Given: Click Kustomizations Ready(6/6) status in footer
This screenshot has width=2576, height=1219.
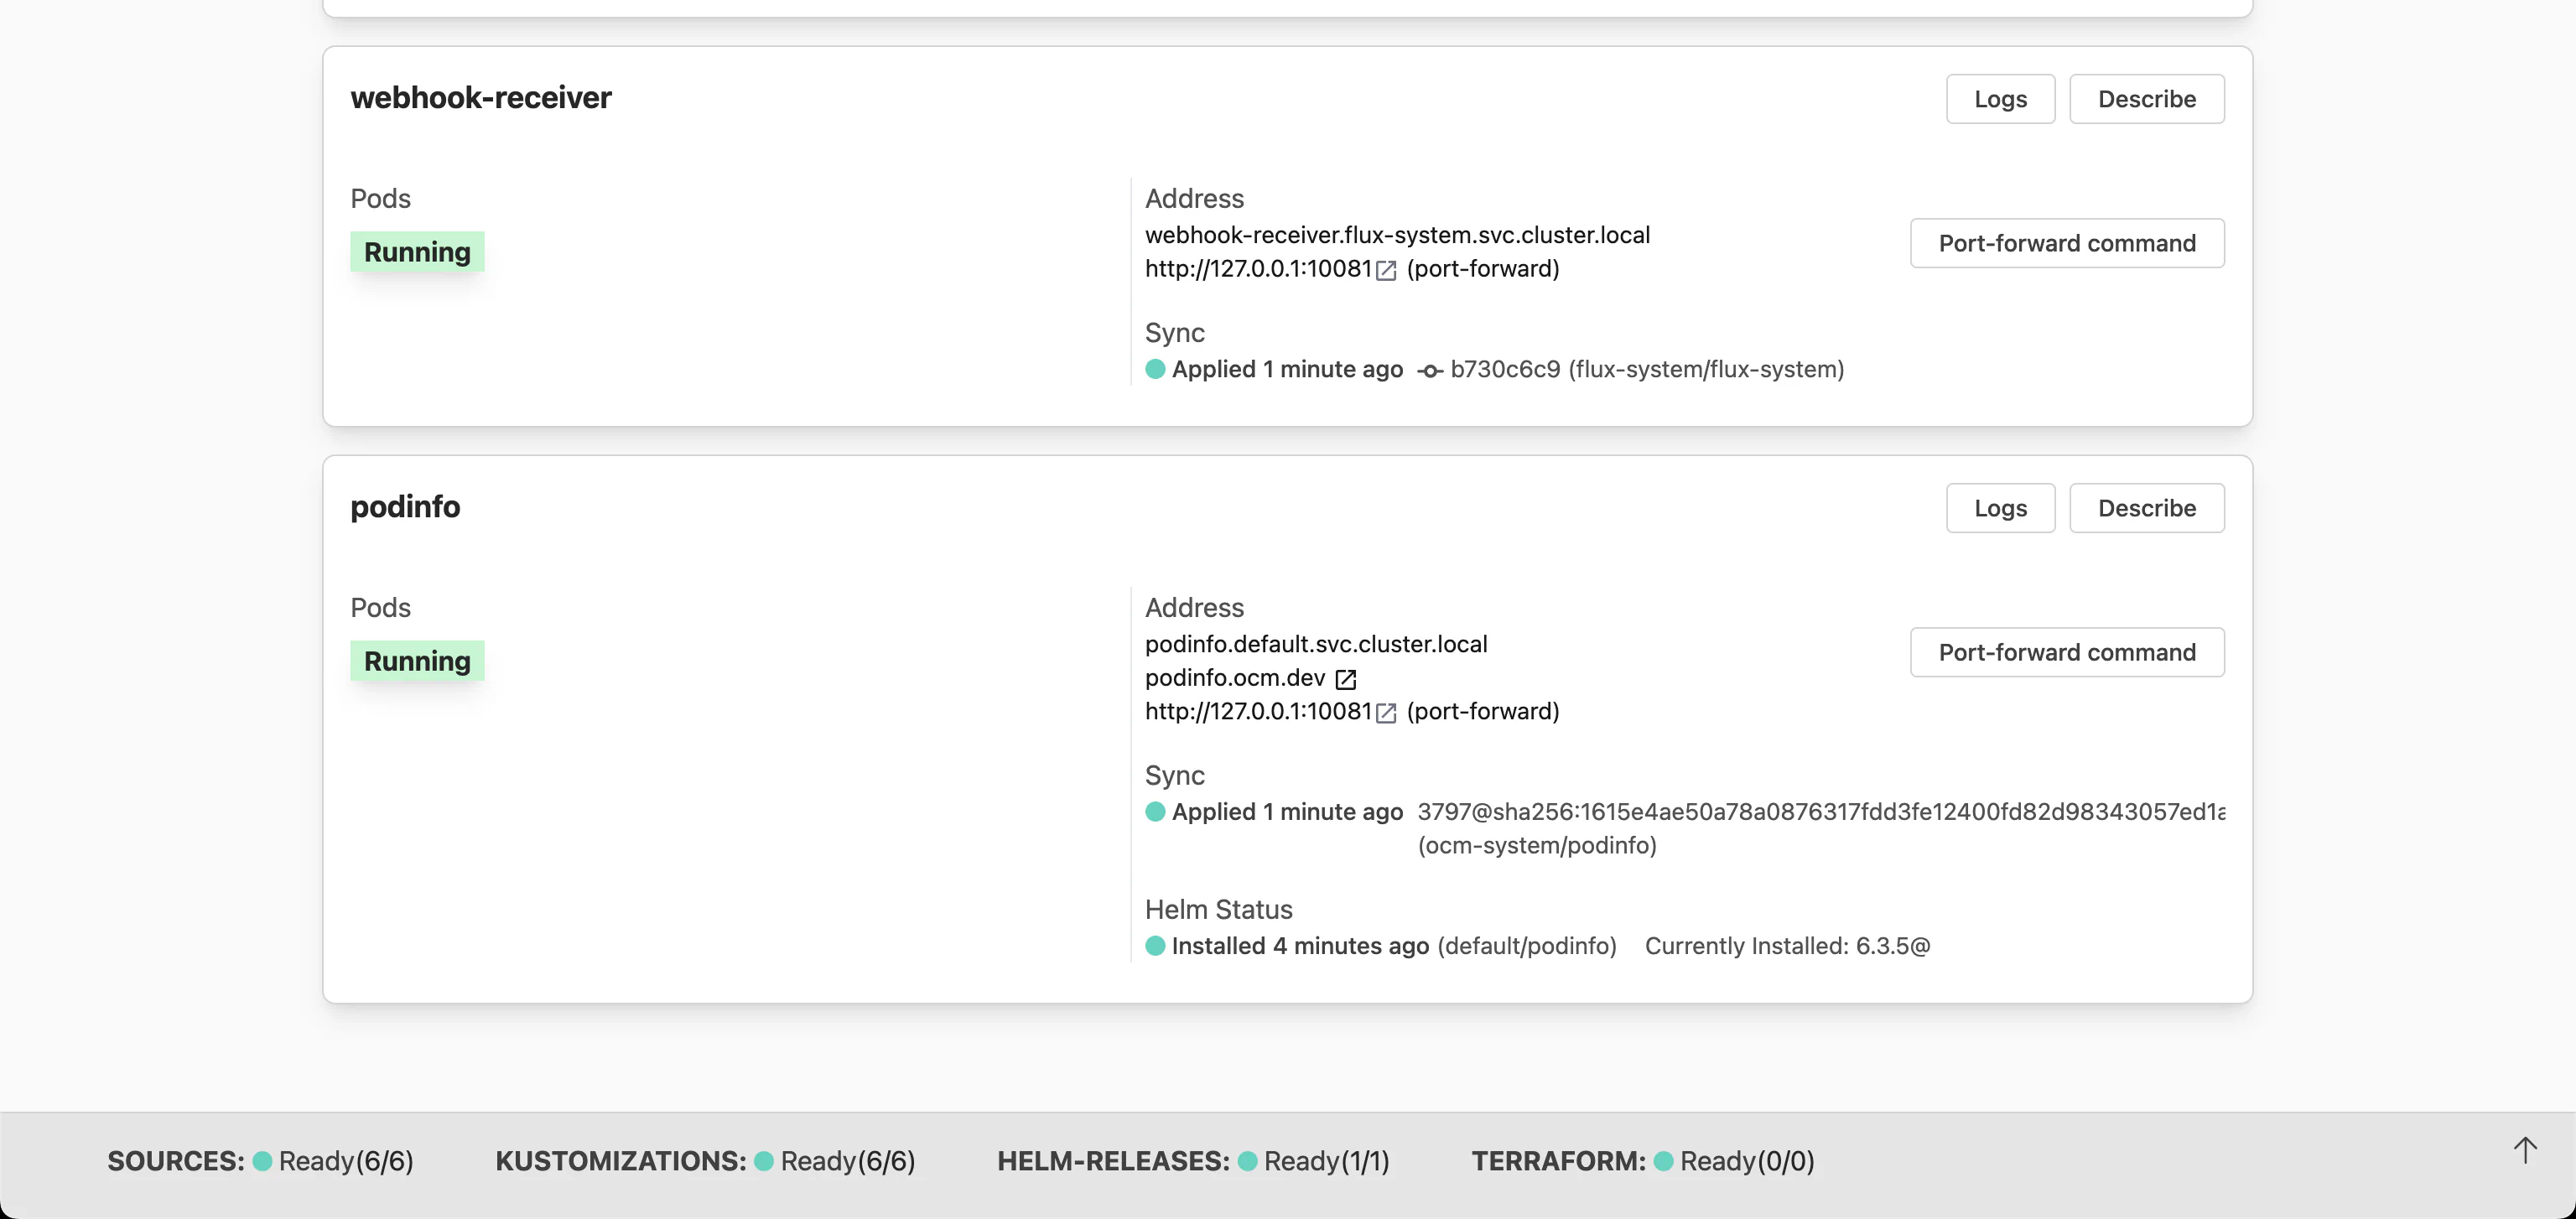Looking at the screenshot, I should (x=847, y=1161).
